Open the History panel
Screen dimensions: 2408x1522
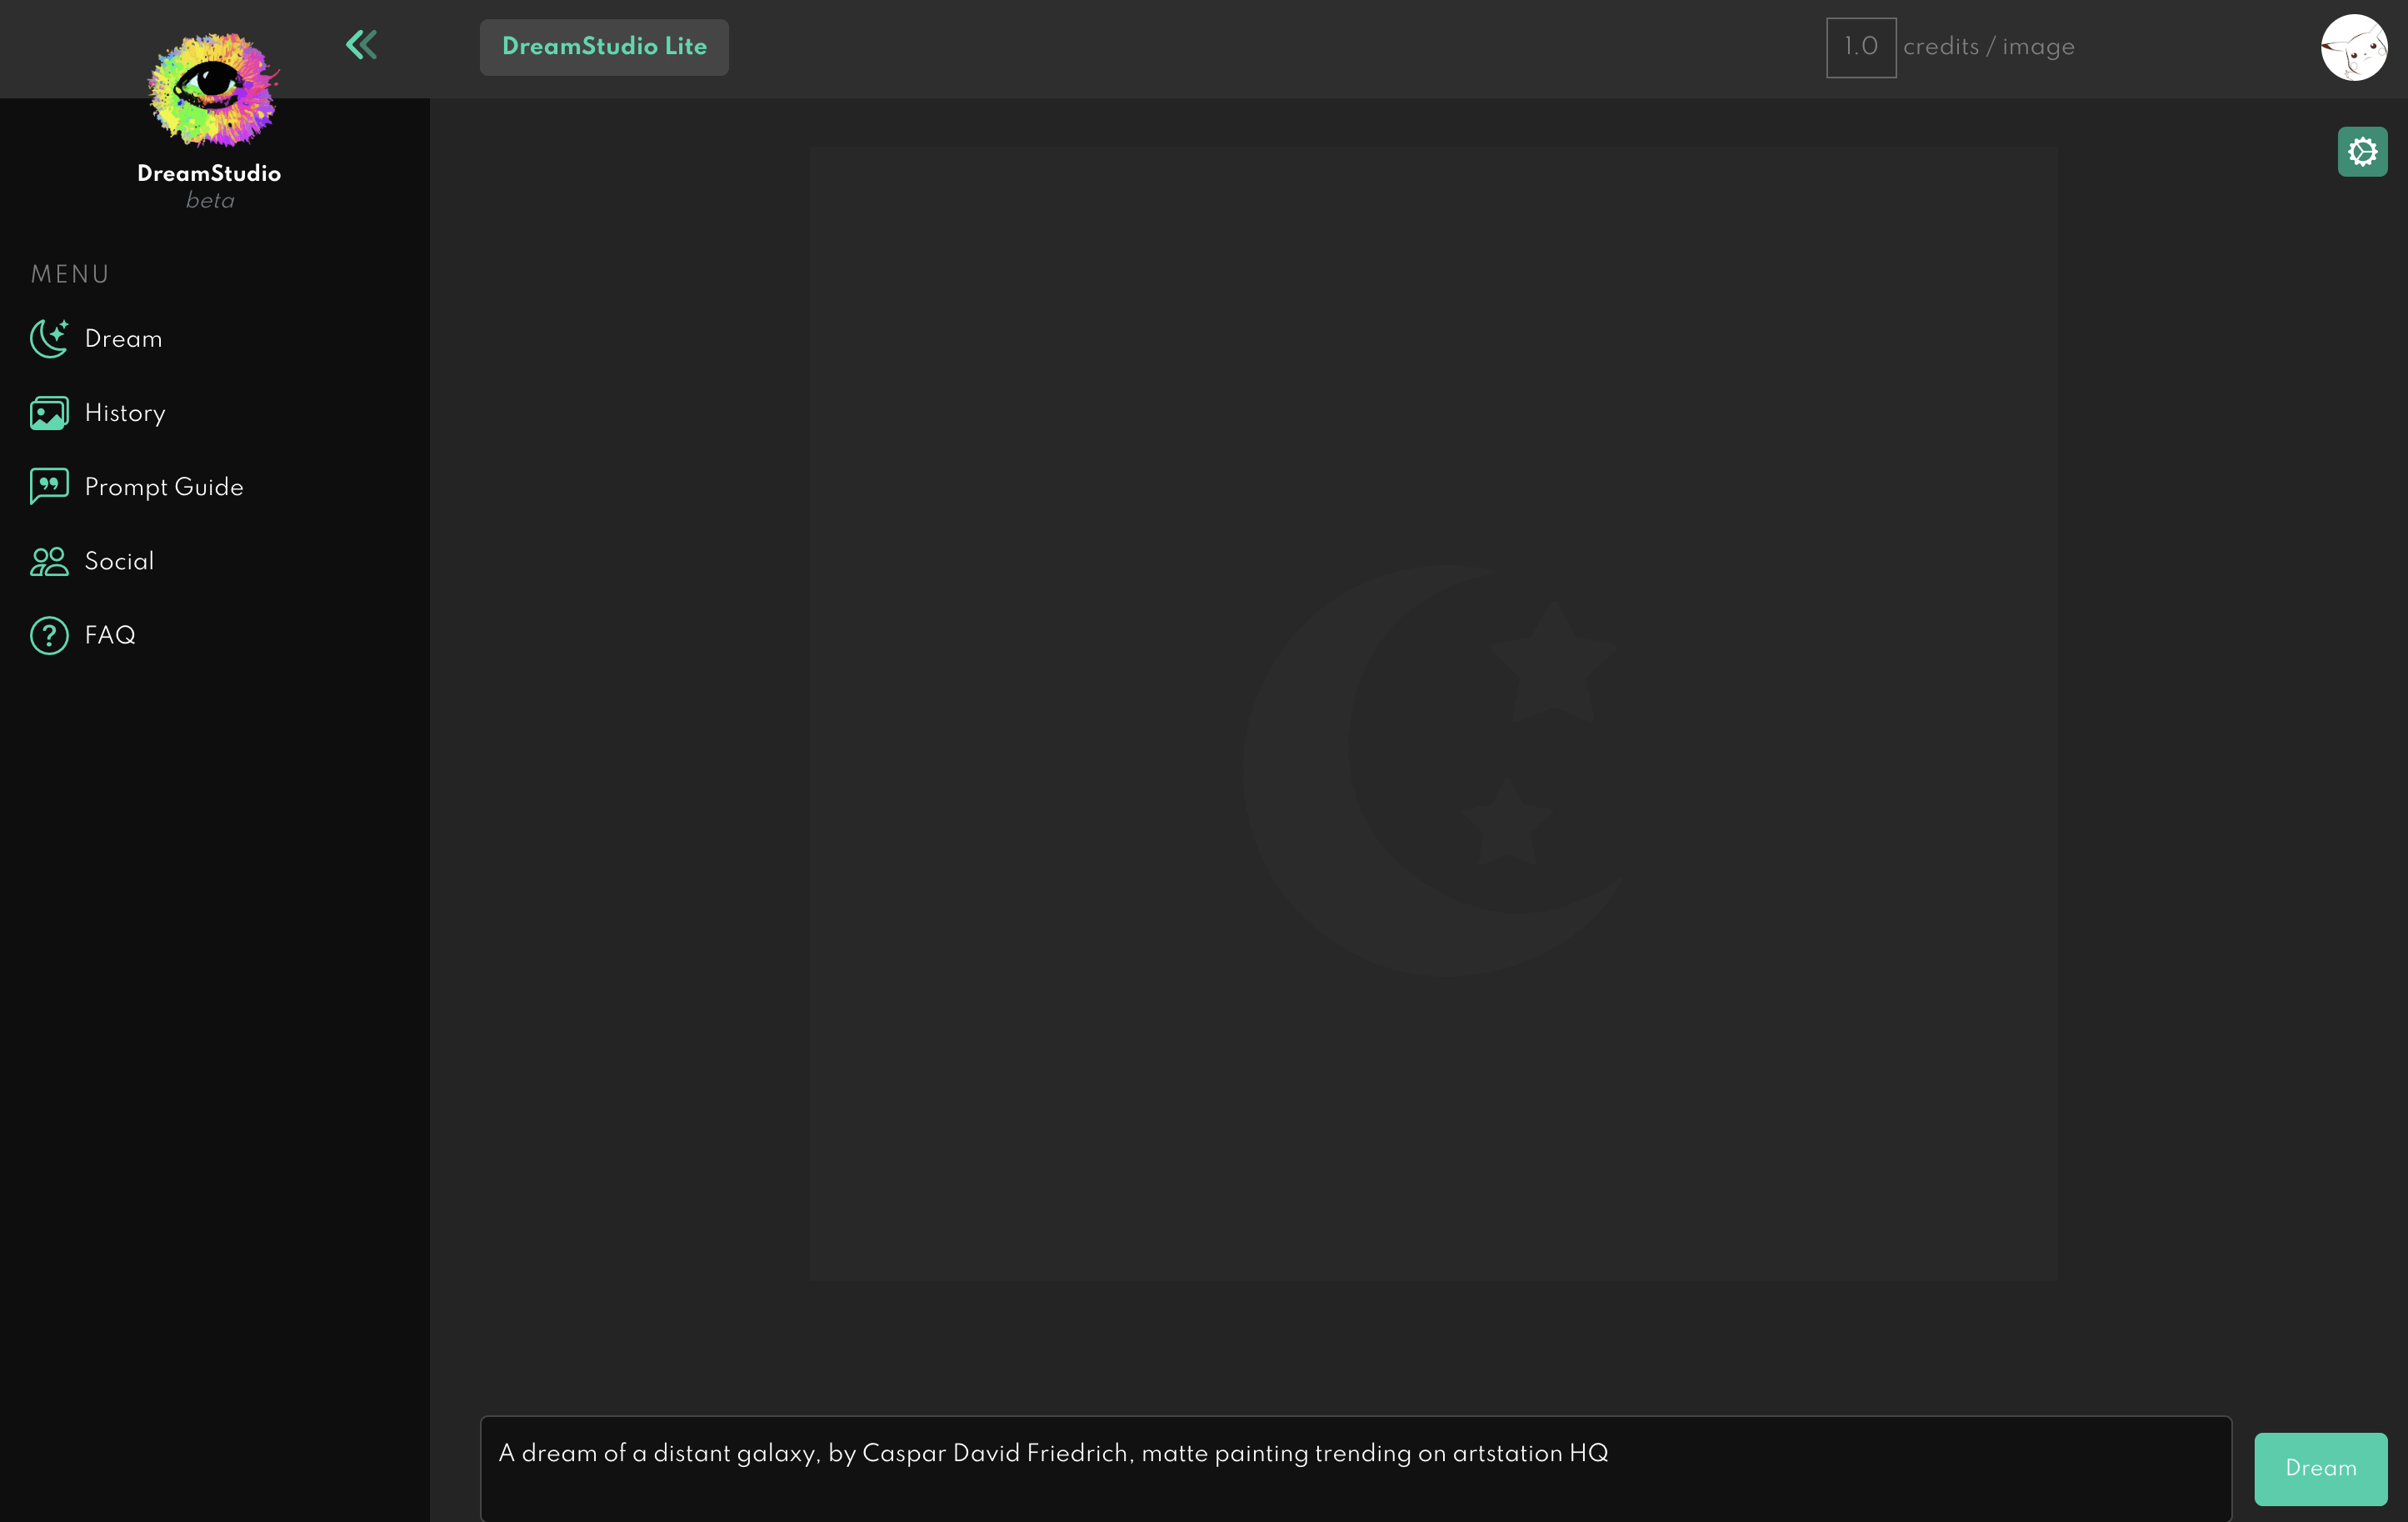[x=124, y=412]
